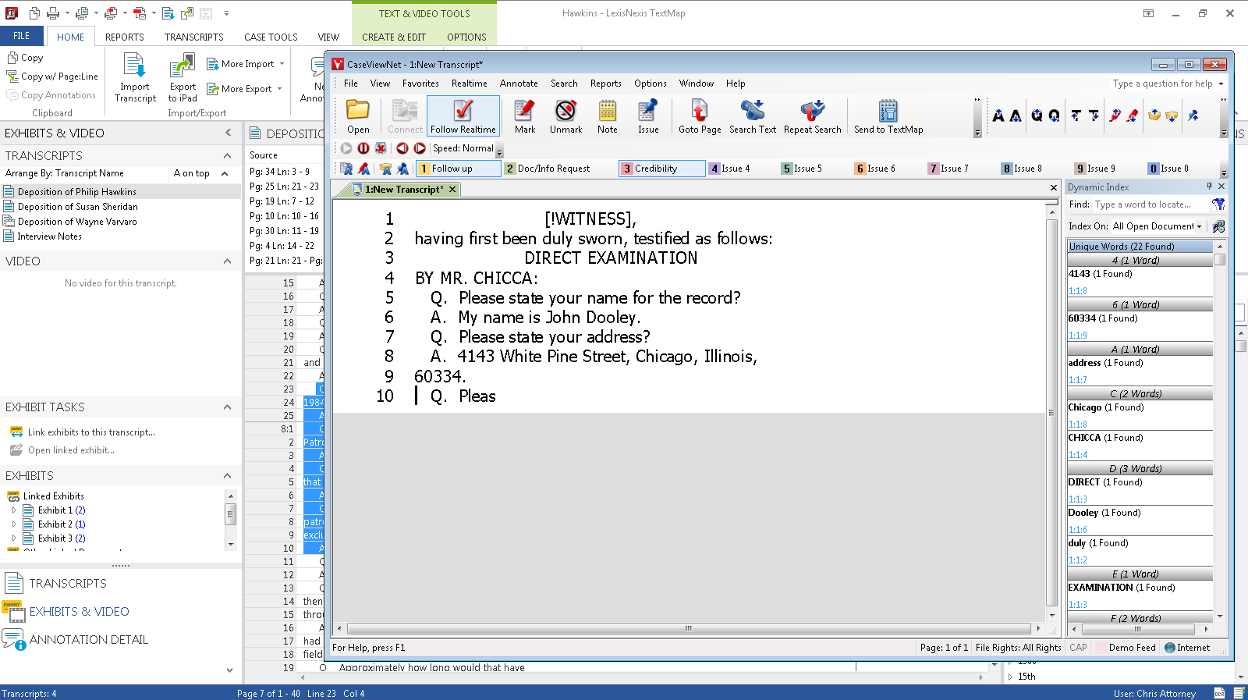Collapse the EXHIBIT TASKS section
1248x700 pixels.
click(227, 407)
